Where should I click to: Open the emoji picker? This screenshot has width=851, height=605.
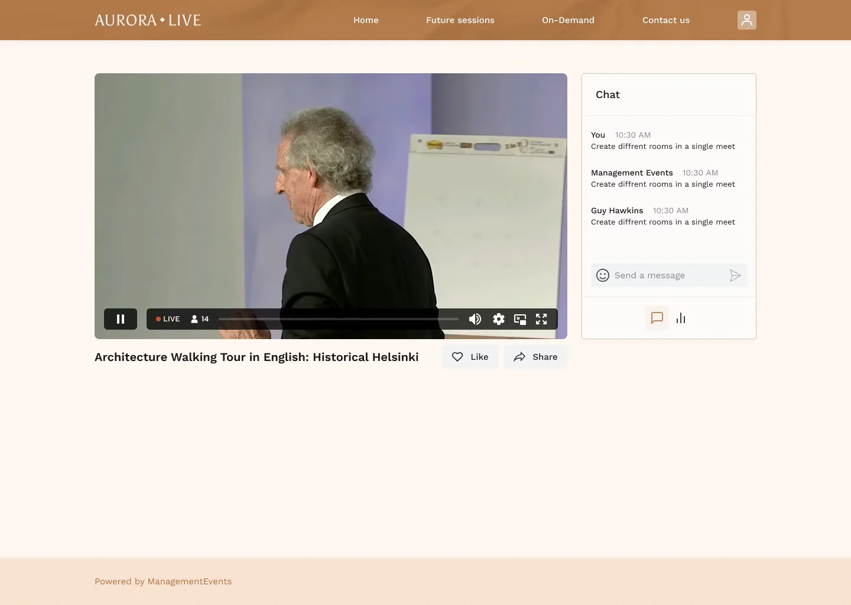tap(603, 275)
